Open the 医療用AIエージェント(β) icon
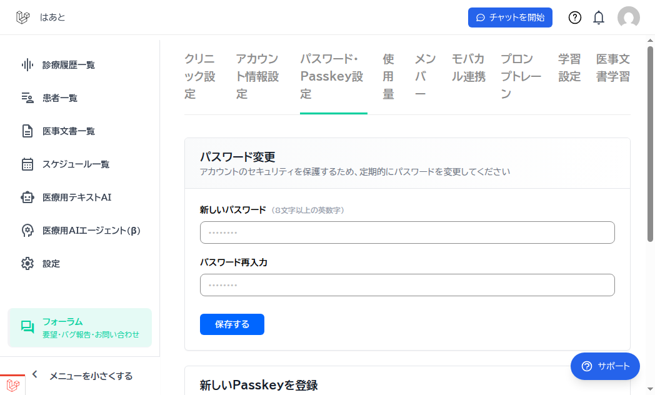This screenshot has width=655, height=395. click(27, 230)
